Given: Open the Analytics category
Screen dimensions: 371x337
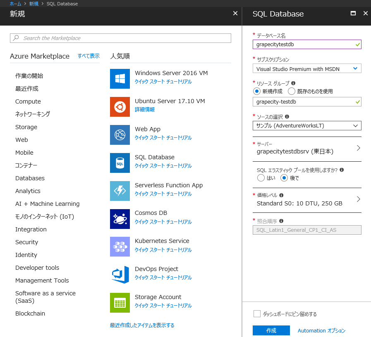Looking at the screenshot, I should [x=28, y=191].
